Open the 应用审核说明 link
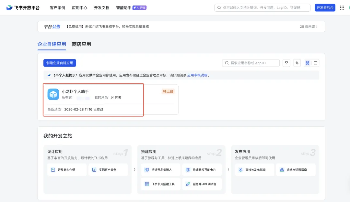Screen dimensions: 350x202 point(197,75)
